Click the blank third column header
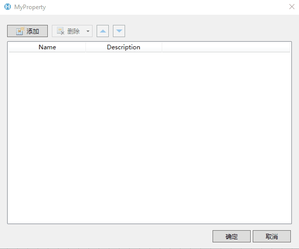Image resolution: width=299 pixels, height=249 pixels. coord(226,47)
